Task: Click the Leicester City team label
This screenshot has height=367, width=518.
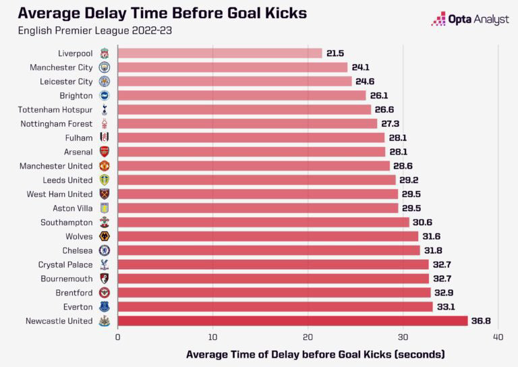Action: click(x=66, y=82)
